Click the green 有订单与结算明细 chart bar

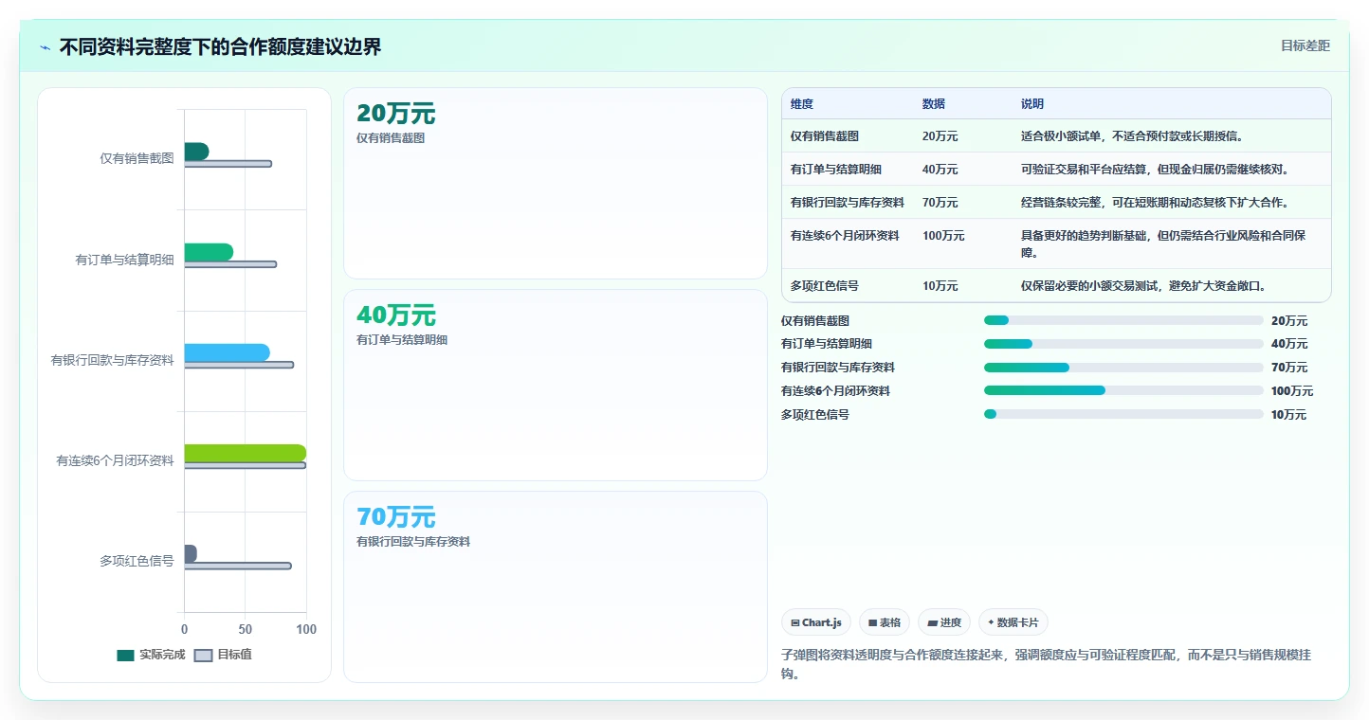tap(209, 252)
